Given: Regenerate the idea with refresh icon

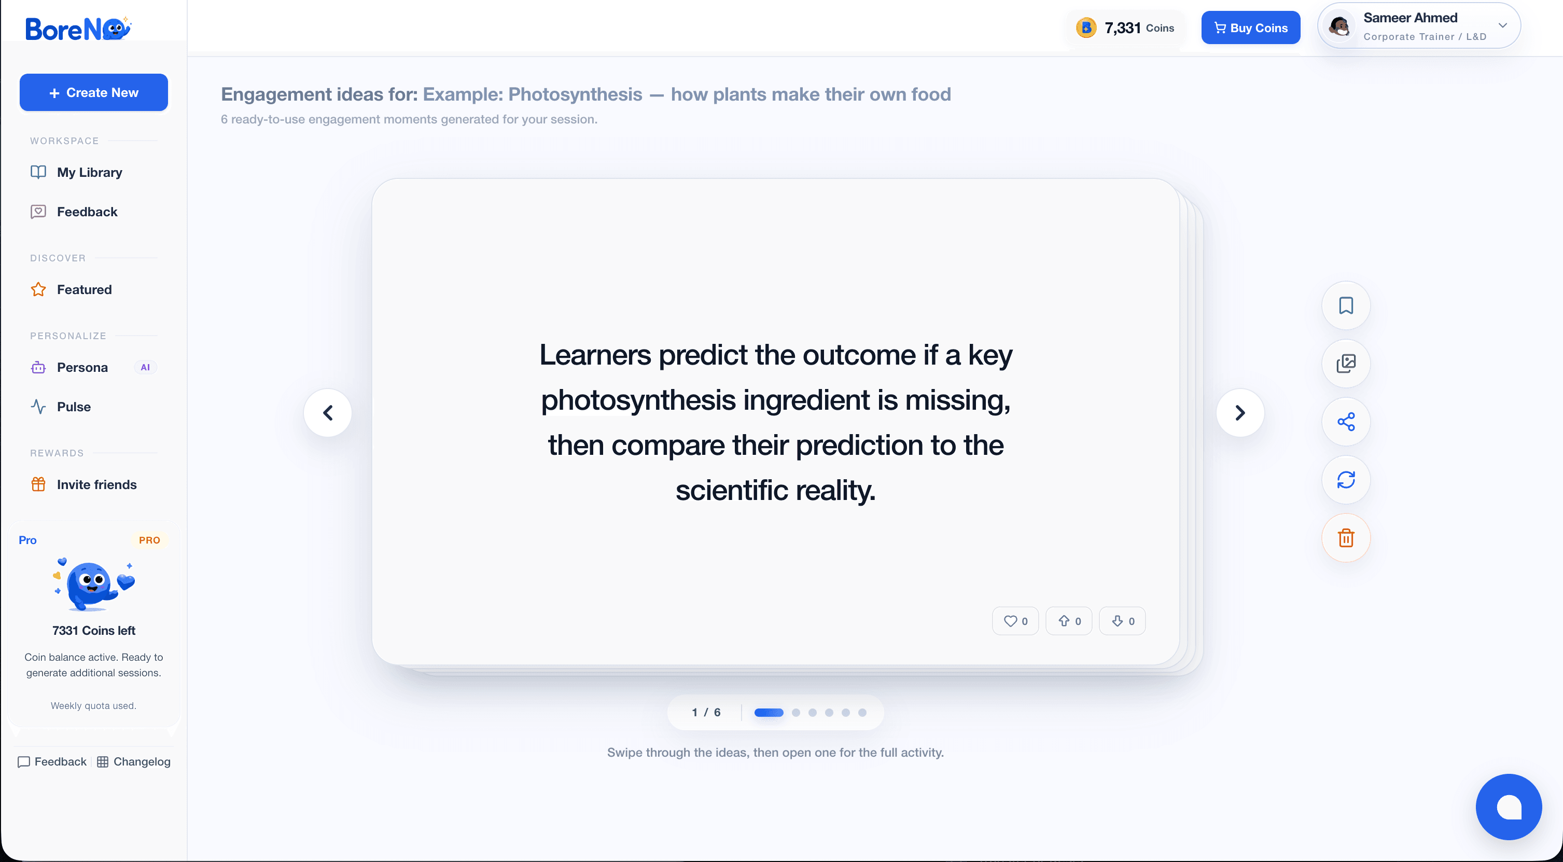Looking at the screenshot, I should pos(1346,480).
